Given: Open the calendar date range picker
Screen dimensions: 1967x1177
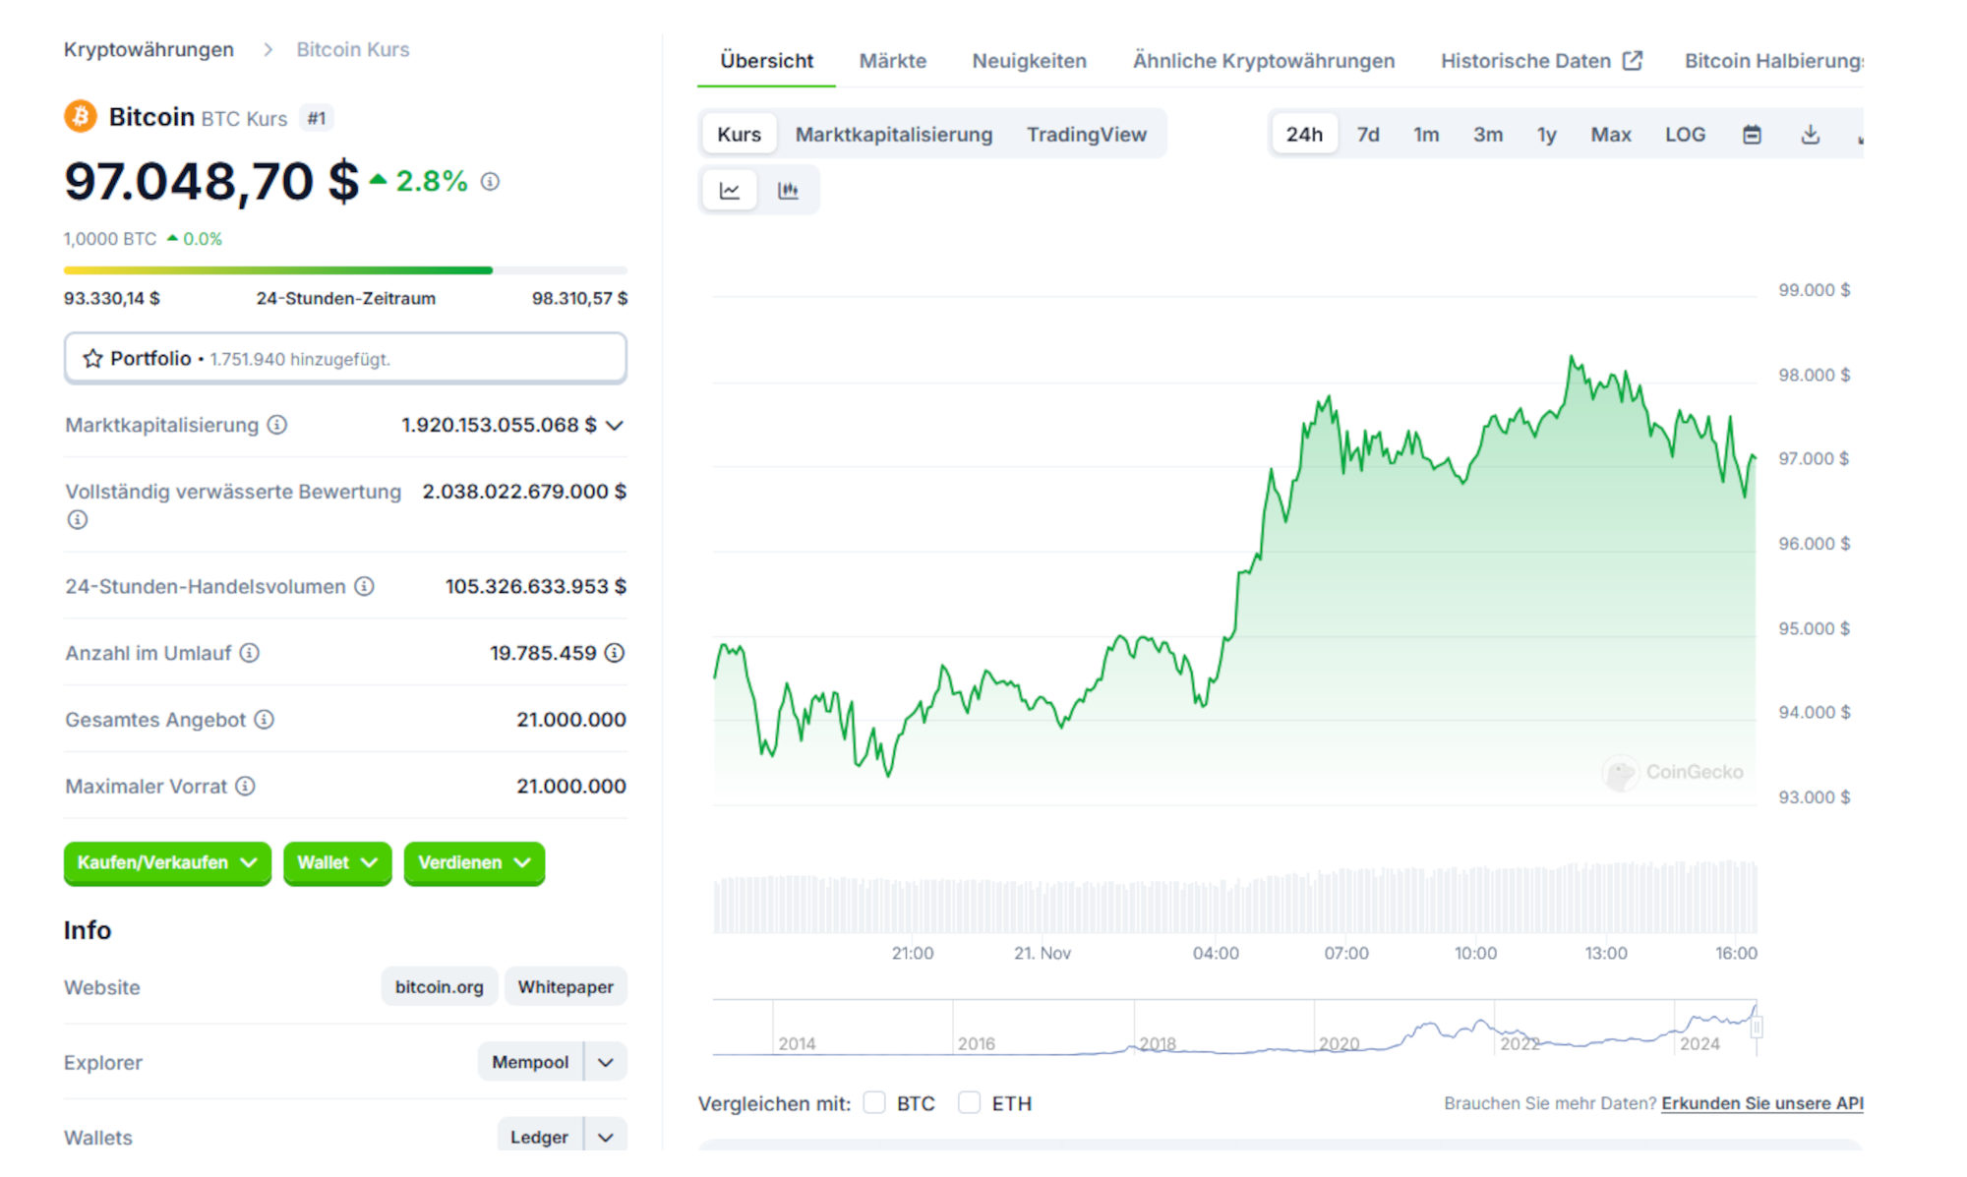Looking at the screenshot, I should 1752,135.
